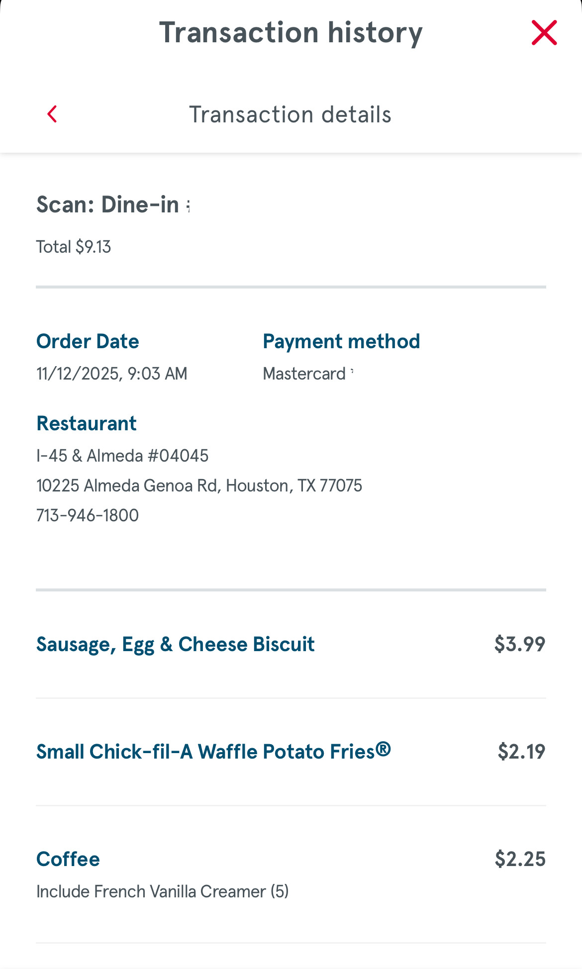The width and height of the screenshot is (582, 969).
Task: Close the Transaction history panel
Action: point(544,33)
